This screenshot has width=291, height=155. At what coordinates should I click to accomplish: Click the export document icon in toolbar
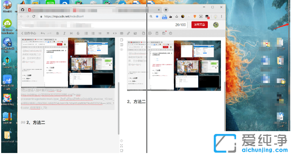pyautogui.click(x=150, y=33)
